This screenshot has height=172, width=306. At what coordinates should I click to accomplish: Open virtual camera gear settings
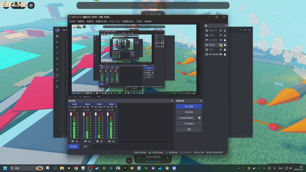tap(199, 118)
